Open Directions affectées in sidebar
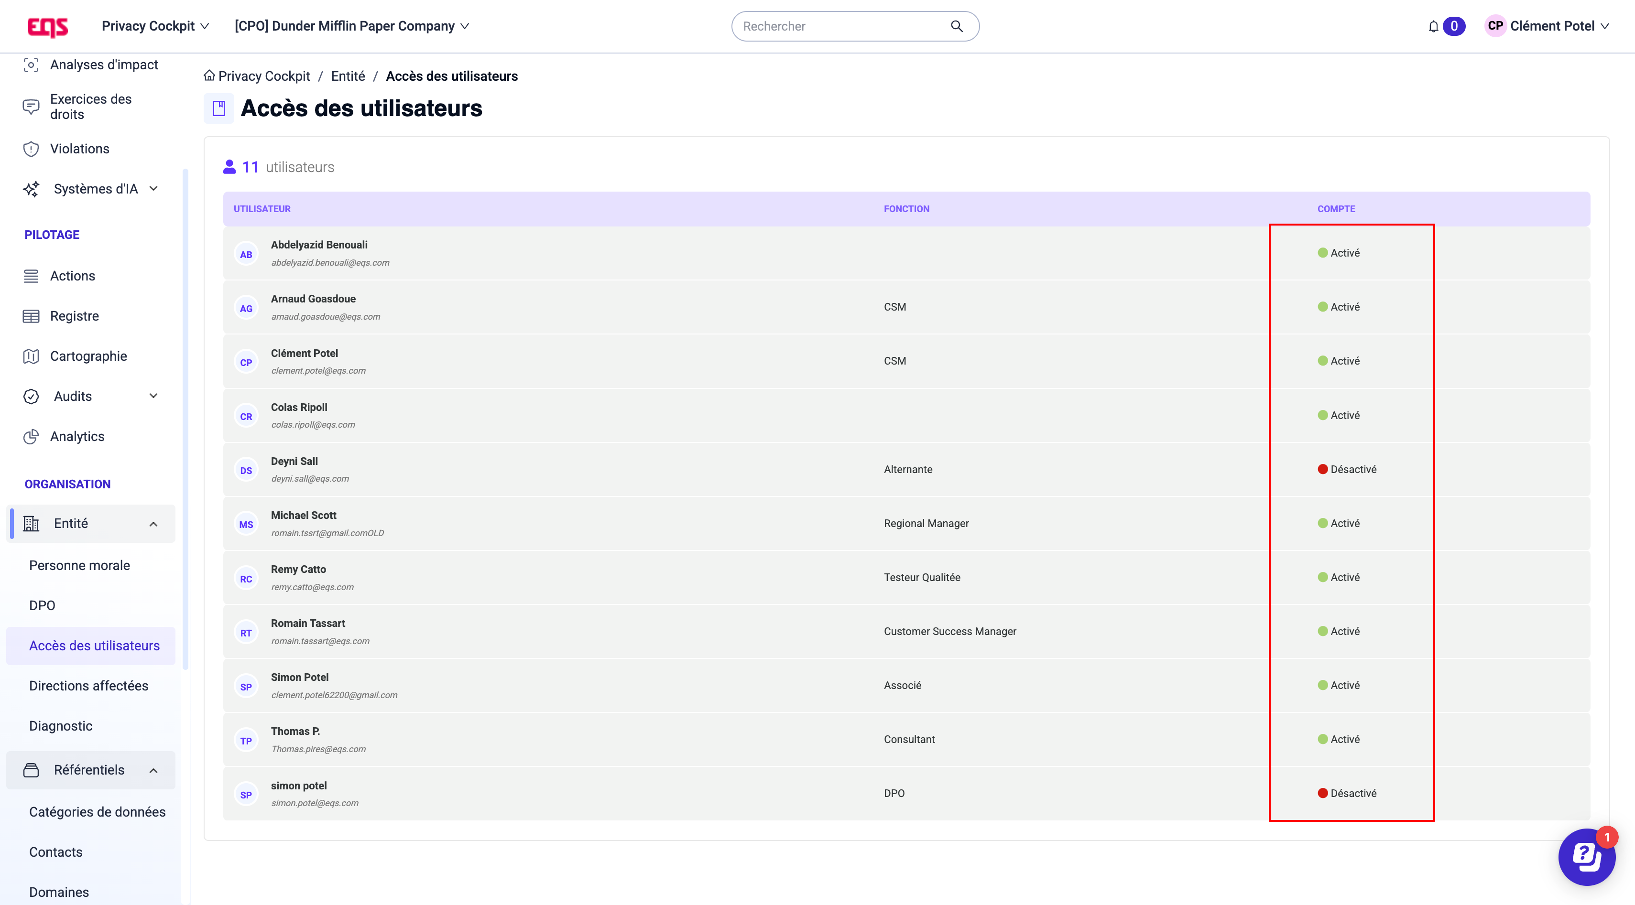Image resolution: width=1635 pixels, height=905 pixels. point(89,686)
